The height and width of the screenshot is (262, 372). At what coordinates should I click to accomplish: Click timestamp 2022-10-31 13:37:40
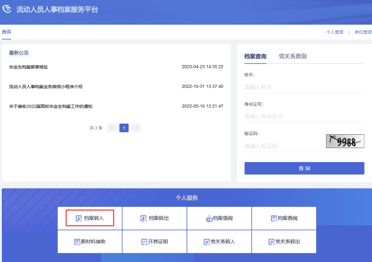(203, 86)
